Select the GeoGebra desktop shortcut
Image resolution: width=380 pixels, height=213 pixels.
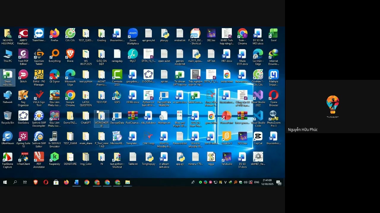[23, 117]
